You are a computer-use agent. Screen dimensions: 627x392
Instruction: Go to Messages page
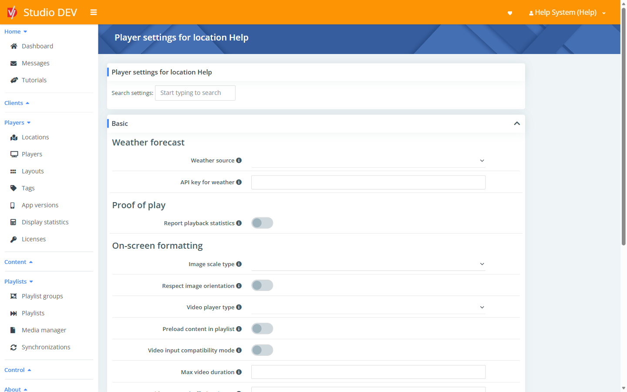tap(36, 63)
